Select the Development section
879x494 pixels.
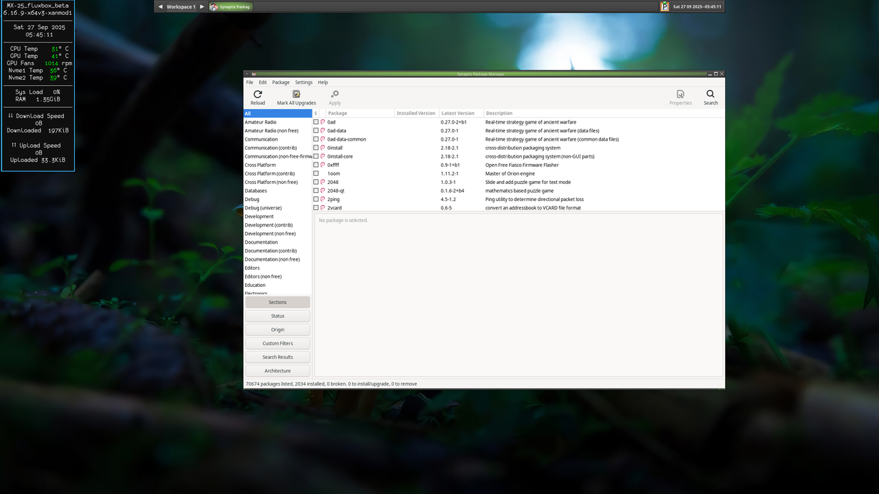coord(278,216)
